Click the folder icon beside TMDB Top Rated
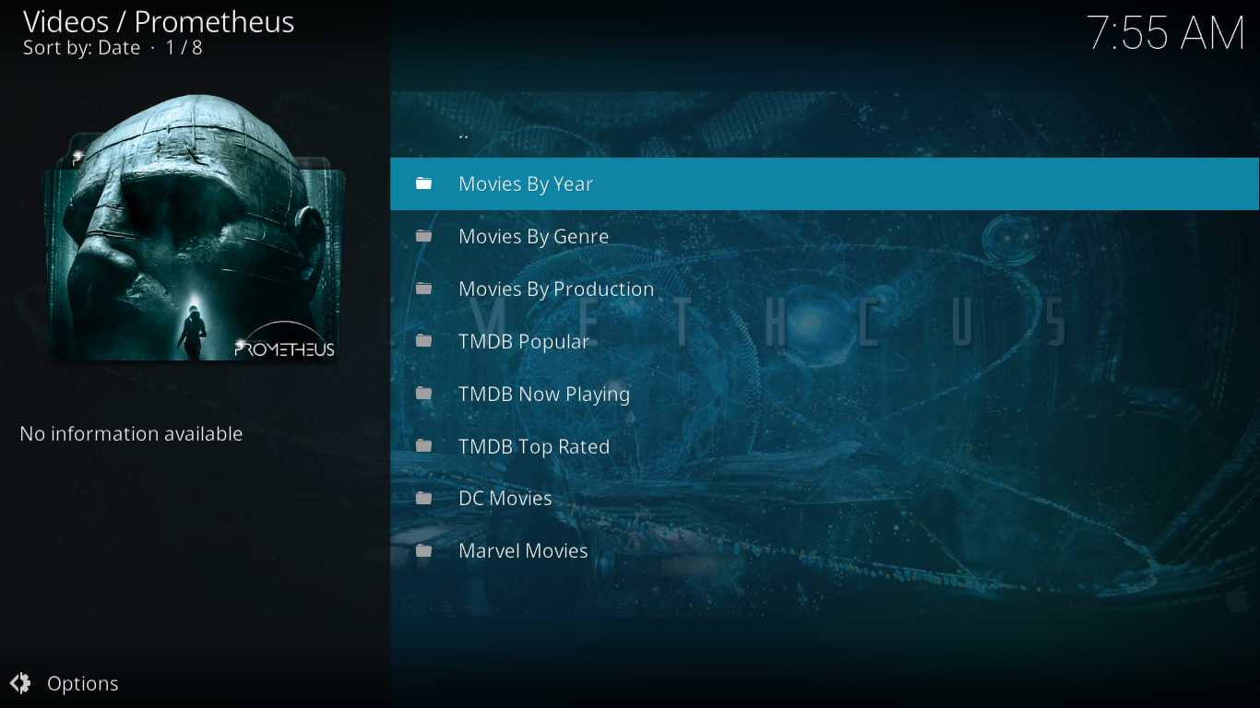The image size is (1260, 708). (x=423, y=446)
